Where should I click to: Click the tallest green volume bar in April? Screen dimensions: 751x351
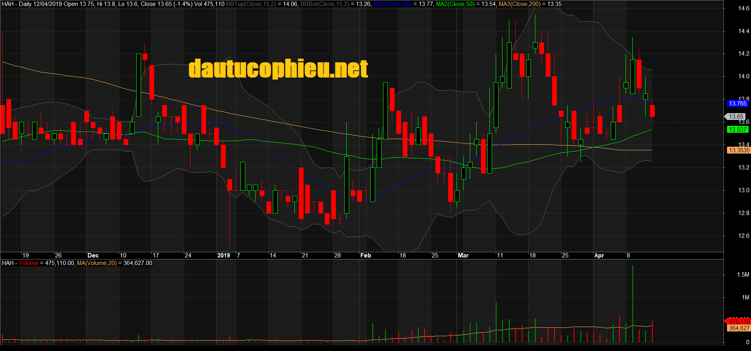(633, 304)
